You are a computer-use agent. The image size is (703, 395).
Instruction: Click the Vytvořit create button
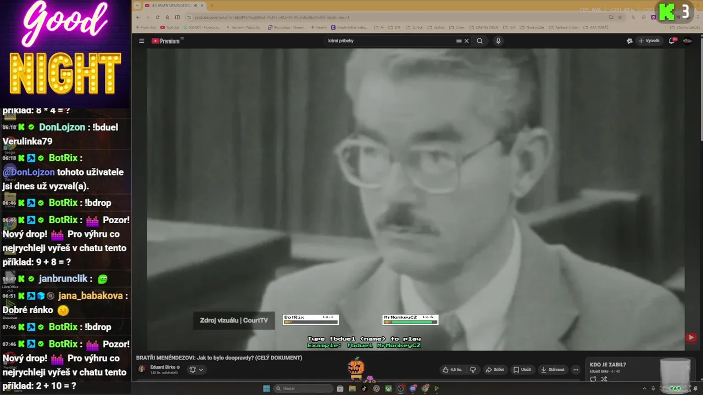(649, 41)
